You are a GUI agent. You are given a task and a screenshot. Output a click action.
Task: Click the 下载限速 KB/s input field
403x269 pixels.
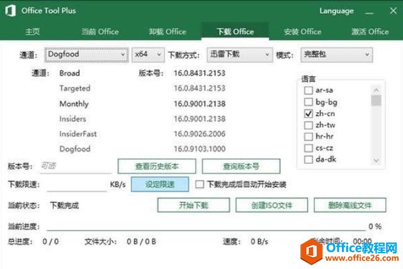click(x=77, y=185)
